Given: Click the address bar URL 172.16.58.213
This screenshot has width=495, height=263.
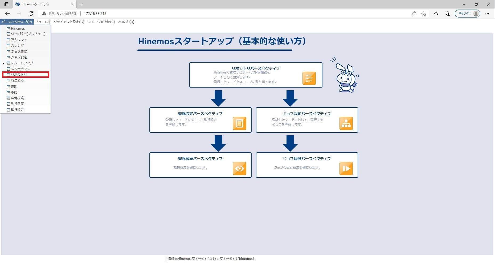Looking at the screenshot, I should point(95,14).
